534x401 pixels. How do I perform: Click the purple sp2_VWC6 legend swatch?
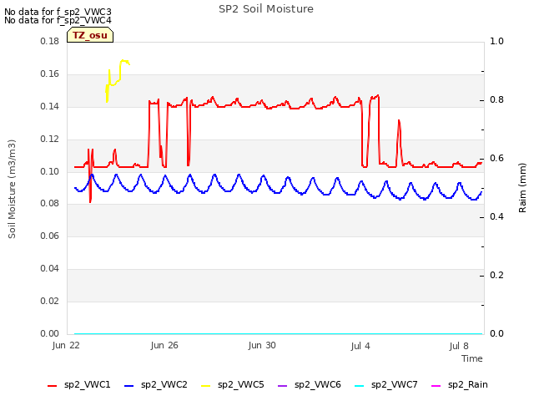(282, 386)
